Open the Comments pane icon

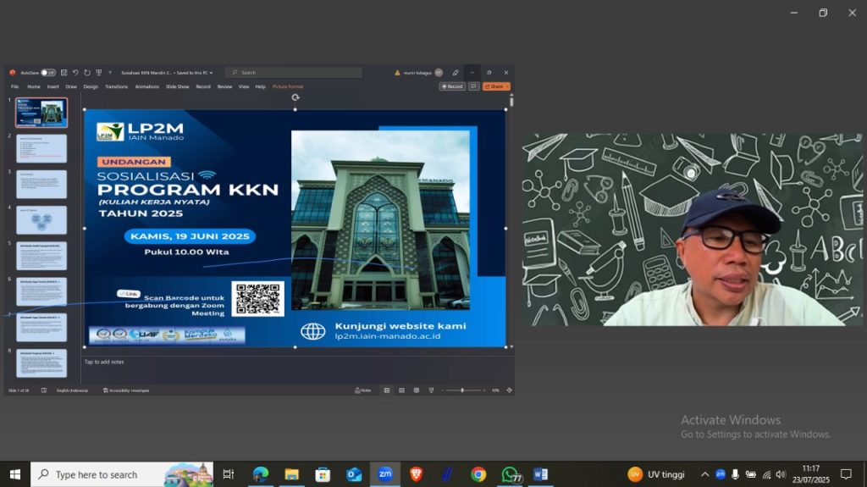click(x=474, y=86)
